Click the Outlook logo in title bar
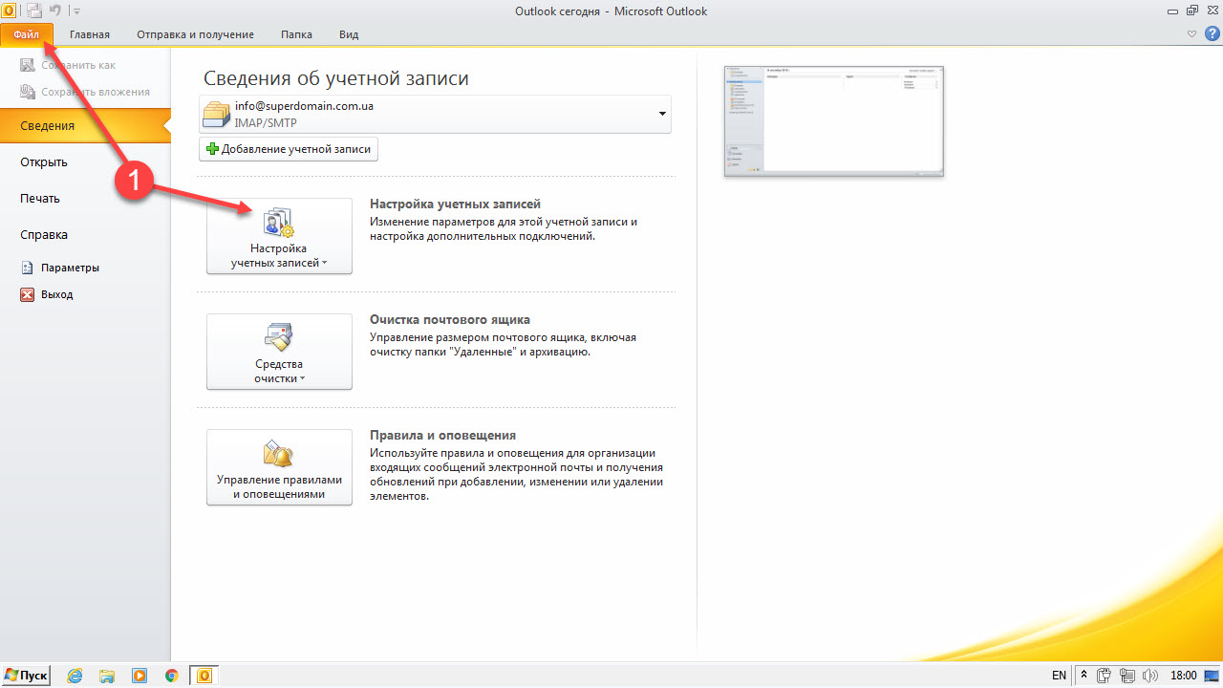Image resolution: width=1223 pixels, height=688 pixels. 9,10
